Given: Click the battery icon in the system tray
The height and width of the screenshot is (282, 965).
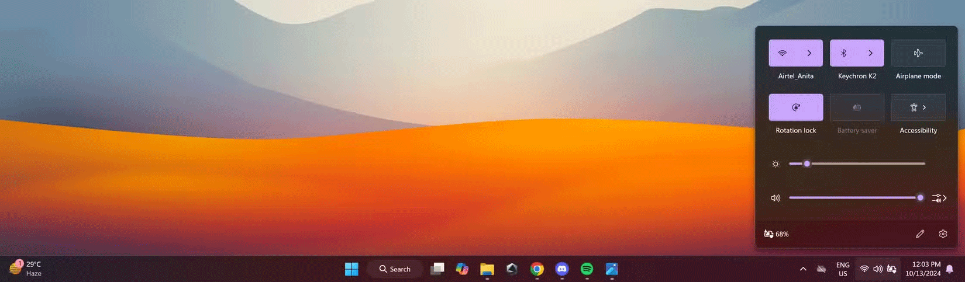Looking at the screenshot, I should 891,269.
